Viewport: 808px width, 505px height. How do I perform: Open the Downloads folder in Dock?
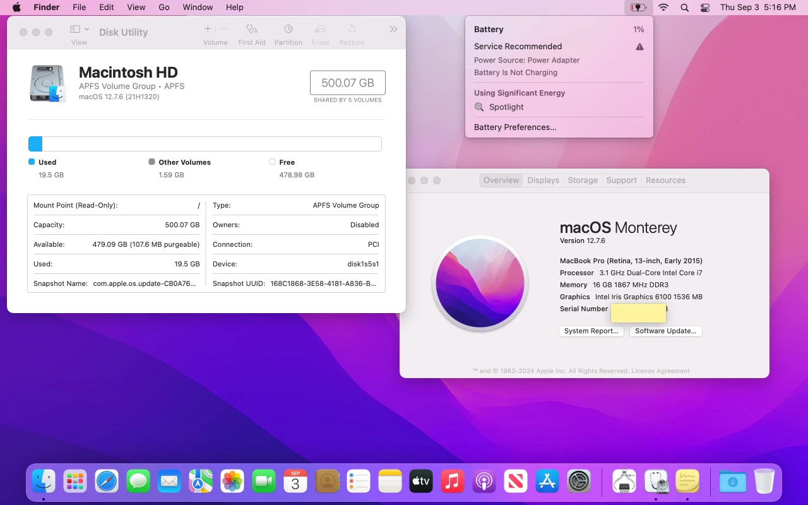[732, 482]
